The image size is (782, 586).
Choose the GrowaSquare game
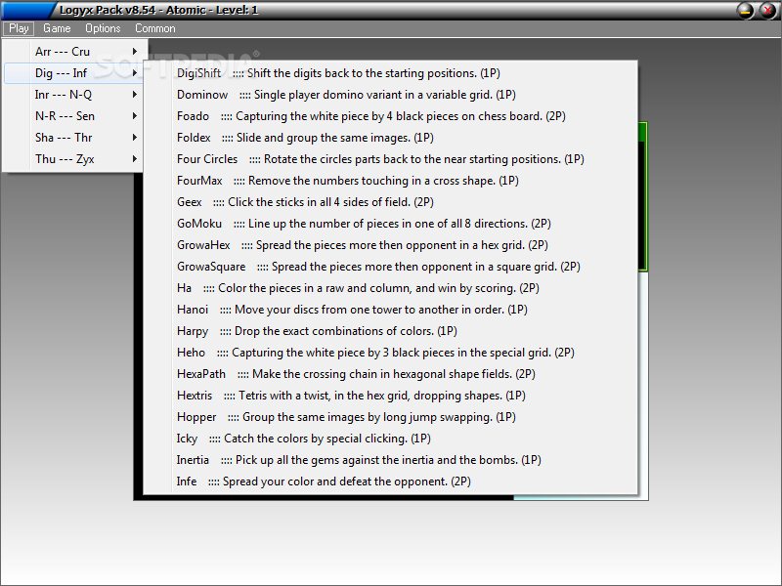[x=390, y=266]
